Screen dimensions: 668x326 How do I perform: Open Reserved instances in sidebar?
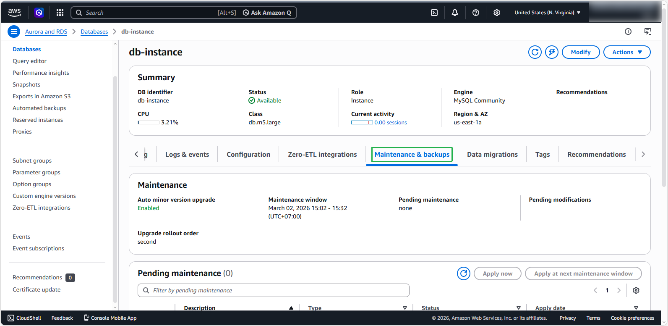38,120
